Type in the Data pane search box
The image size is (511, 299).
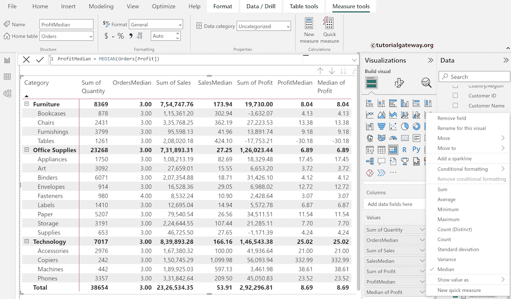tap(473, 76)
